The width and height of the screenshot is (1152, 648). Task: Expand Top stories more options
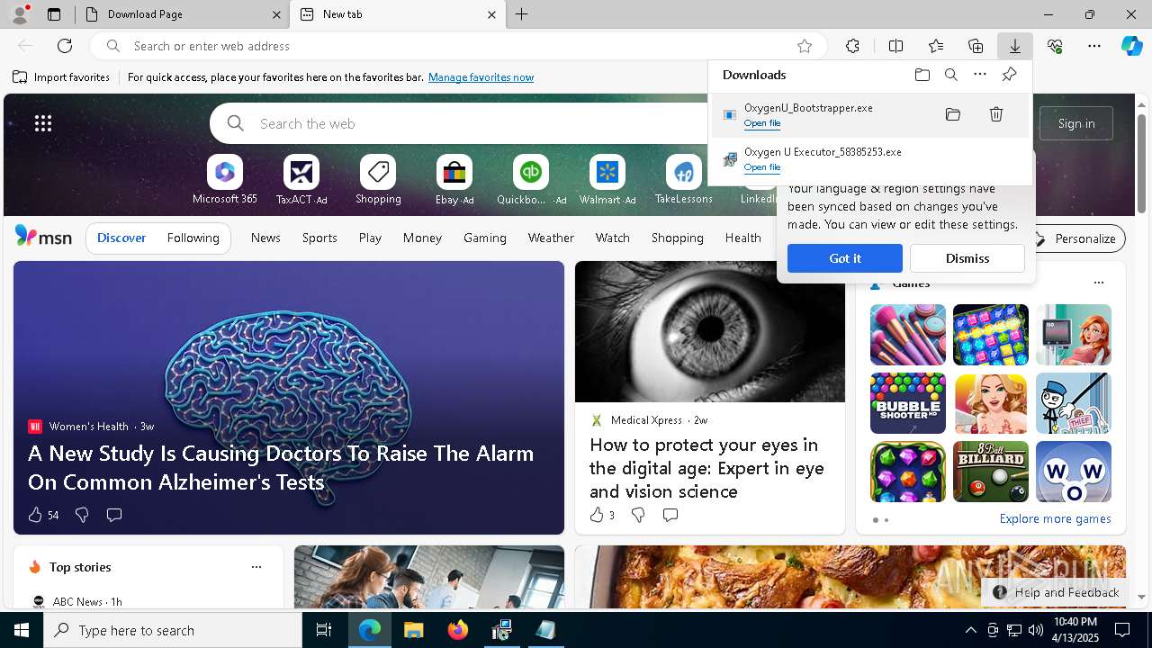(x=256, y=567)
